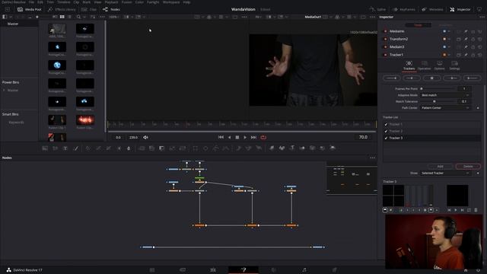Click the render end field showing 239.0
487x274 pixels.
point(134,137)
